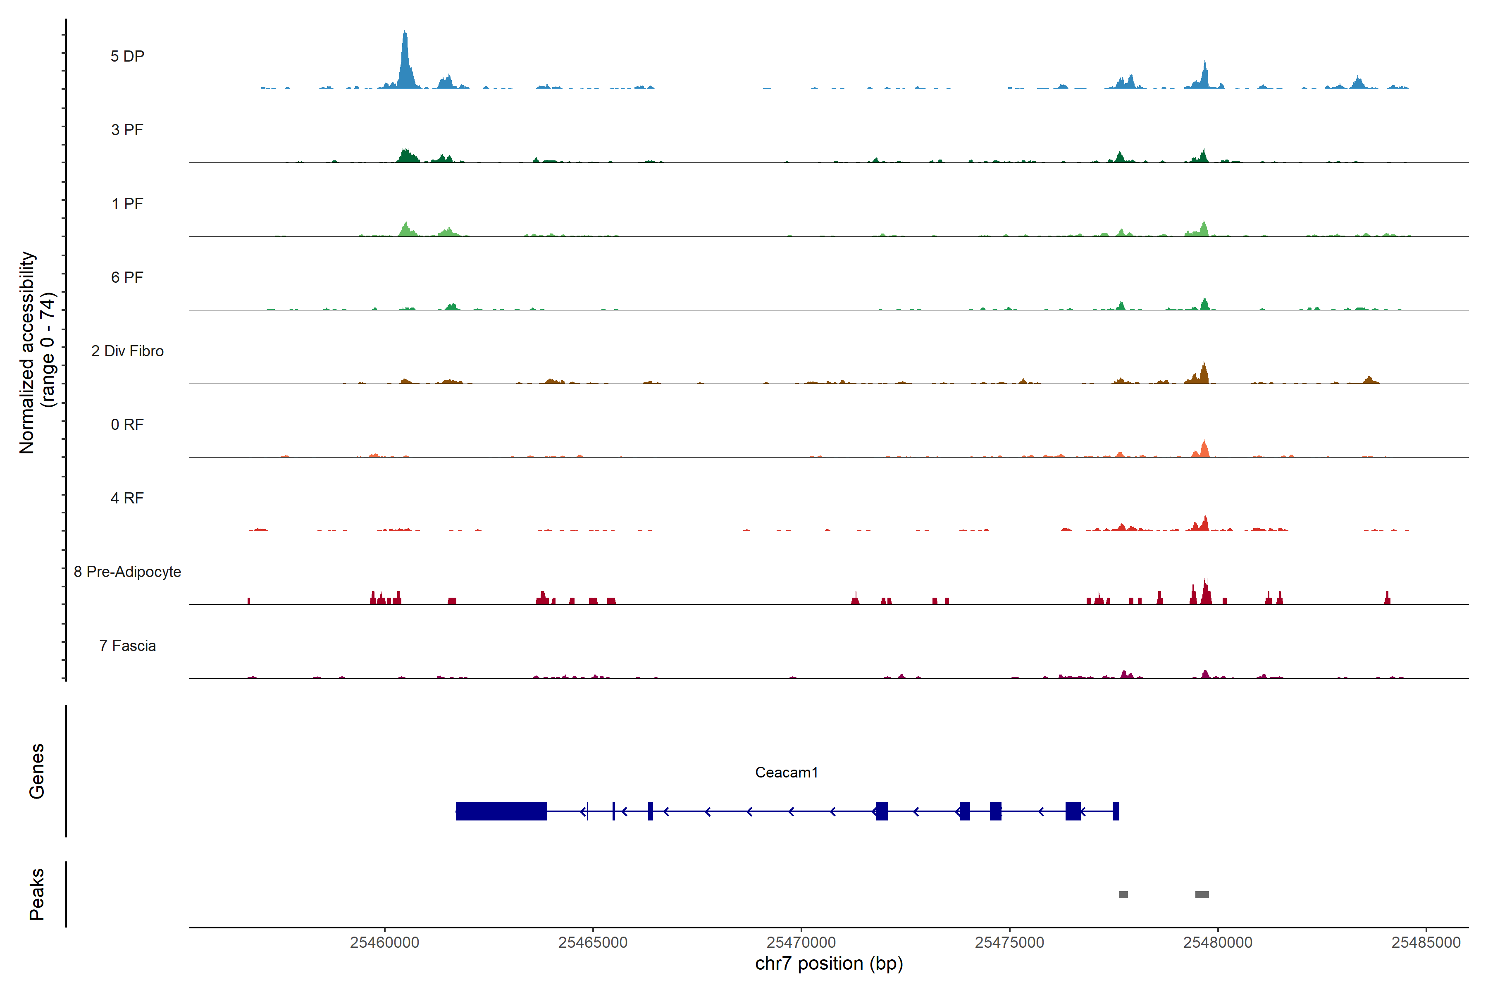1488x992 pixels.
Task: Click the brown peak in 2 Div Fibro track
Action: pyautogui.click(x=1204, y=374)
